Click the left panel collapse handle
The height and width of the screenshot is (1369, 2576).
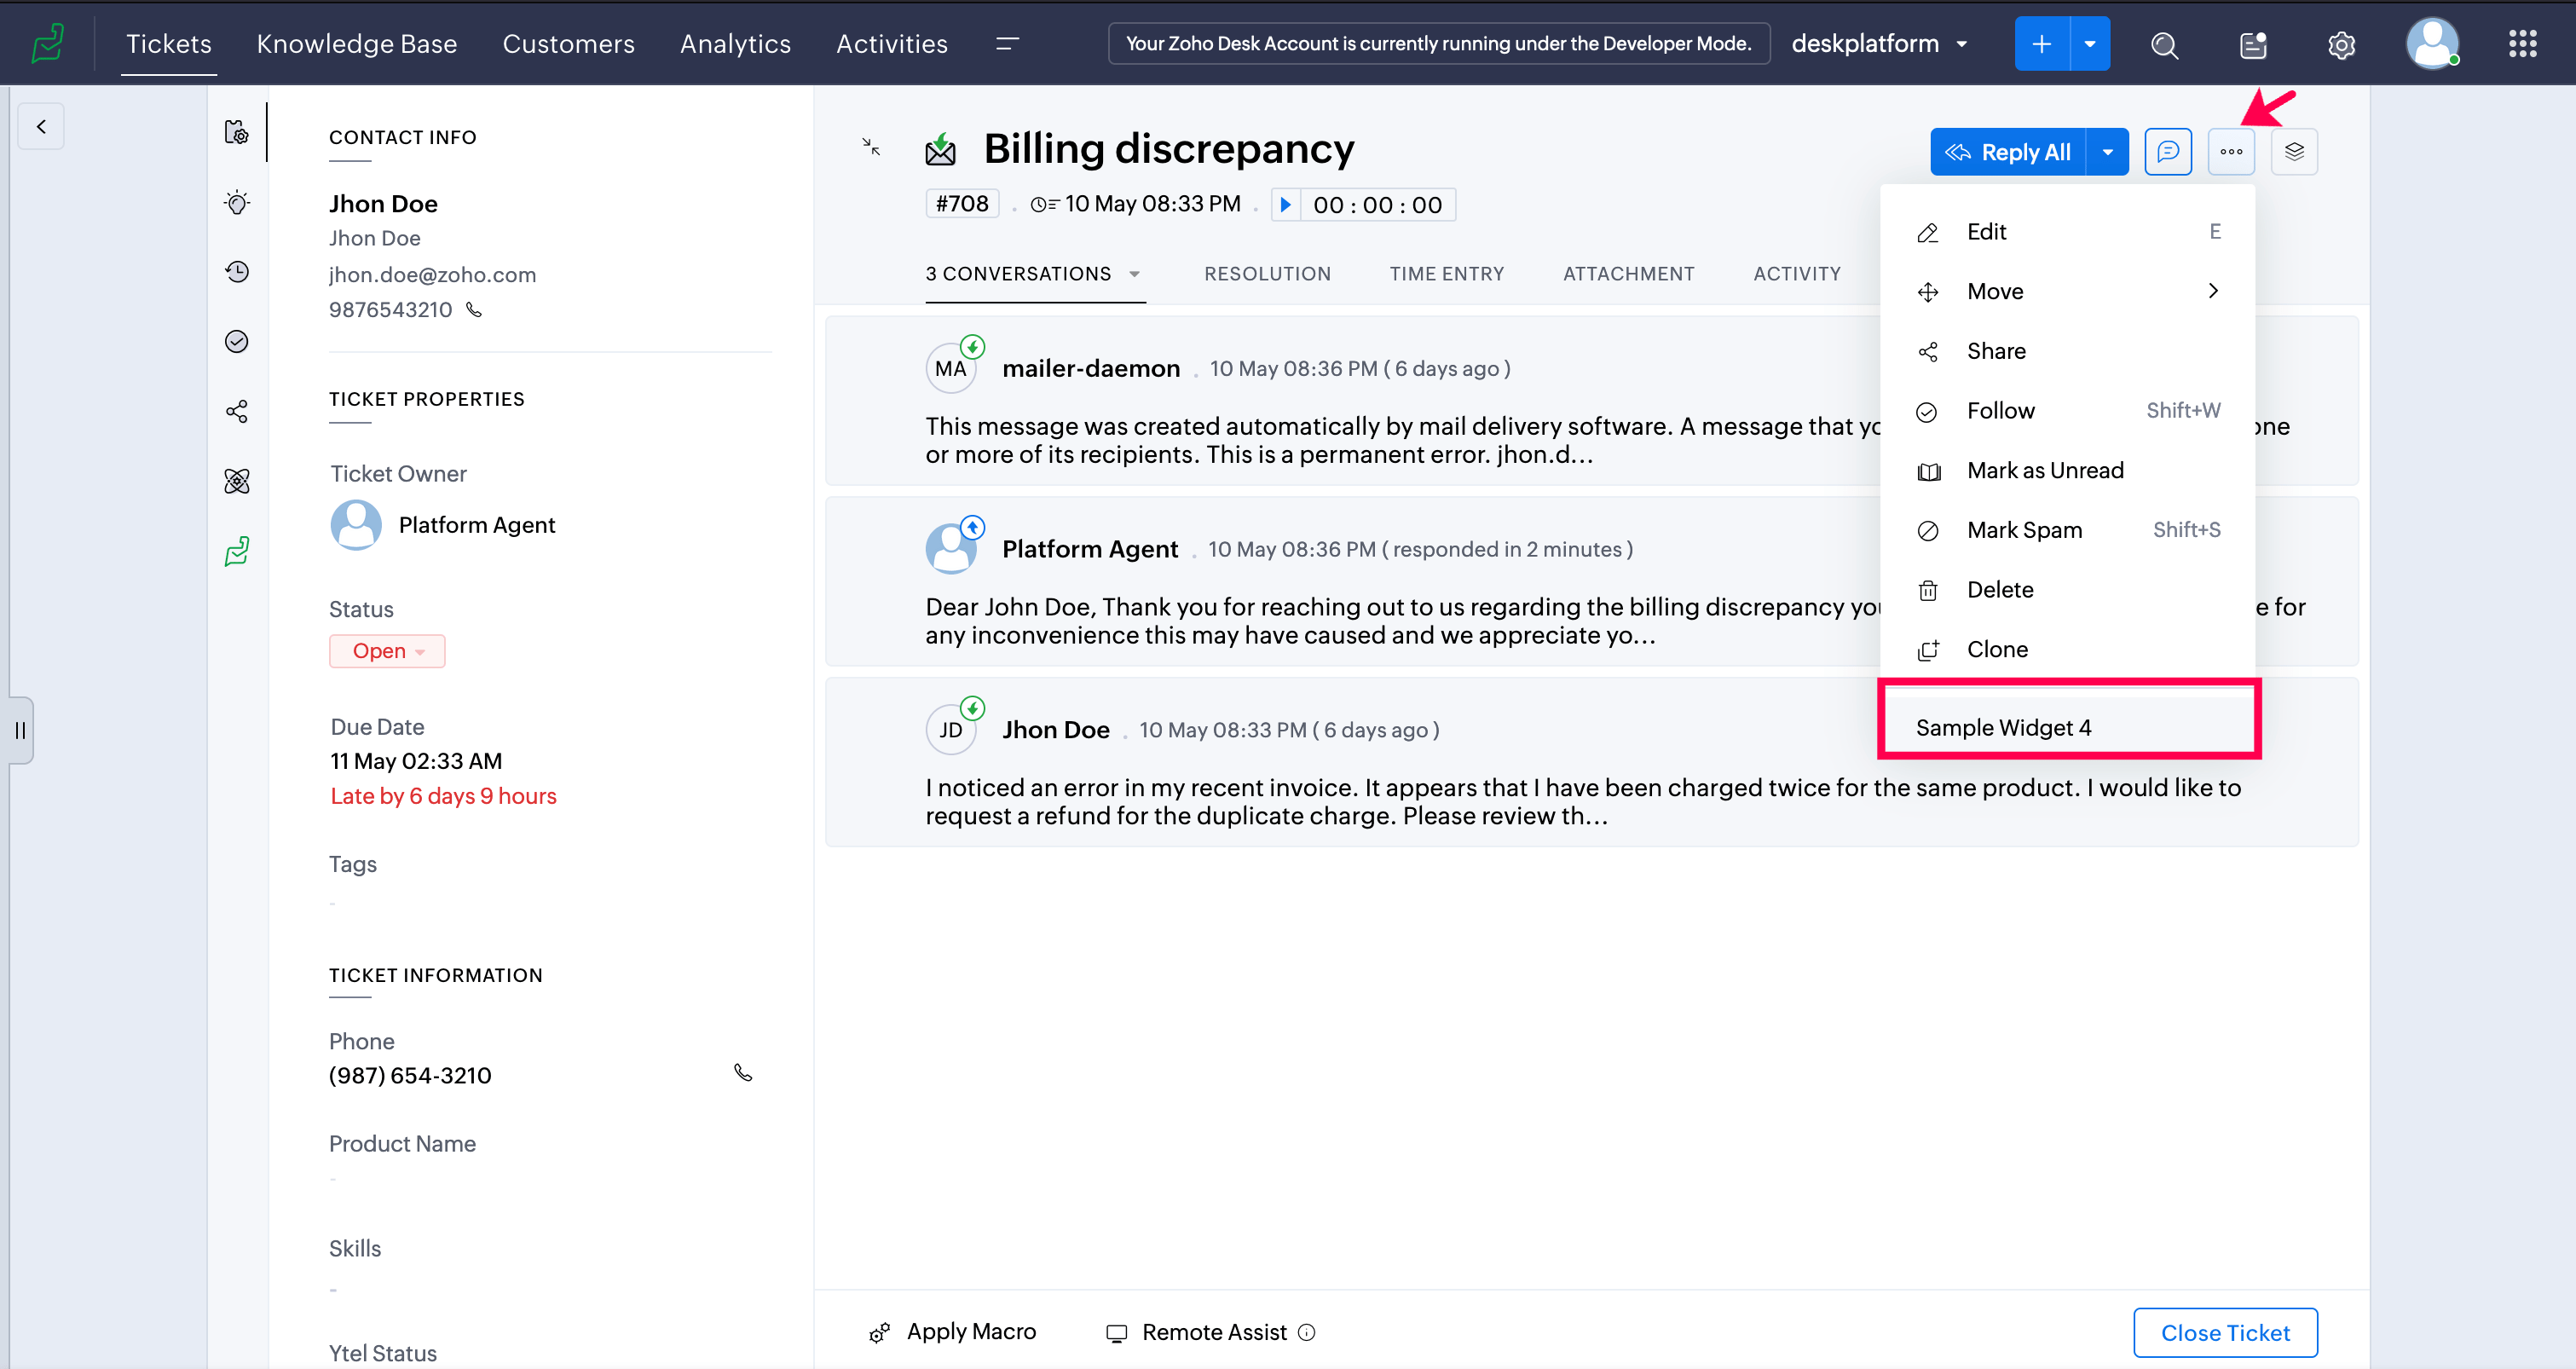coord(20,730)
